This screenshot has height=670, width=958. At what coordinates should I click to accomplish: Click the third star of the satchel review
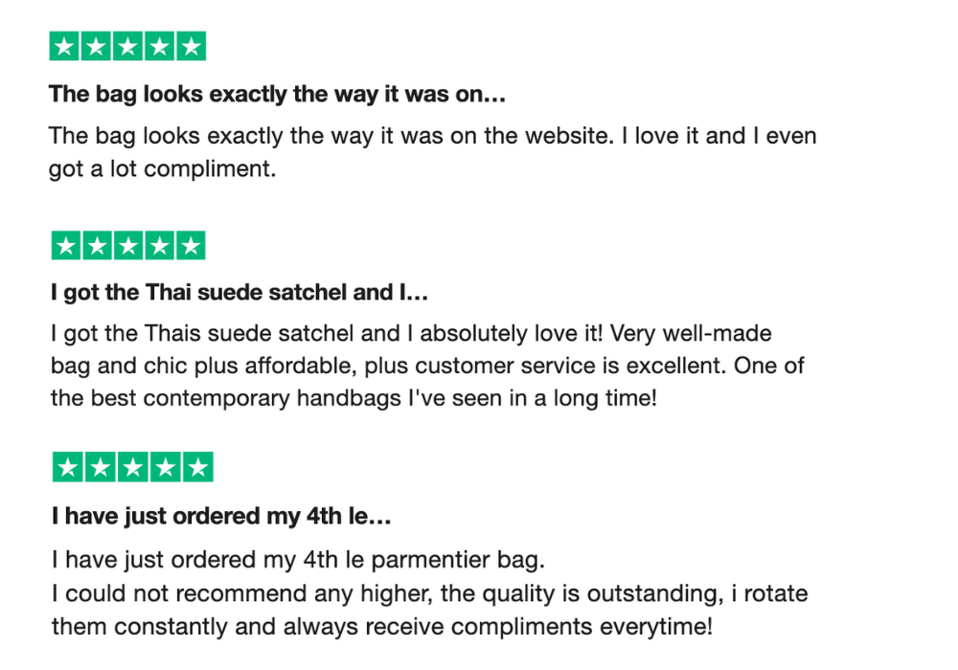[x=128, y=245]
